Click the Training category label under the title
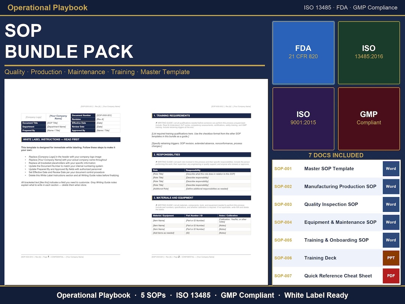 123,72
